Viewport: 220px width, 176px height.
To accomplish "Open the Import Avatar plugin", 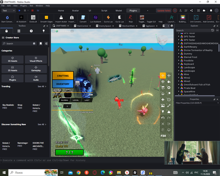I will point(61,19).
